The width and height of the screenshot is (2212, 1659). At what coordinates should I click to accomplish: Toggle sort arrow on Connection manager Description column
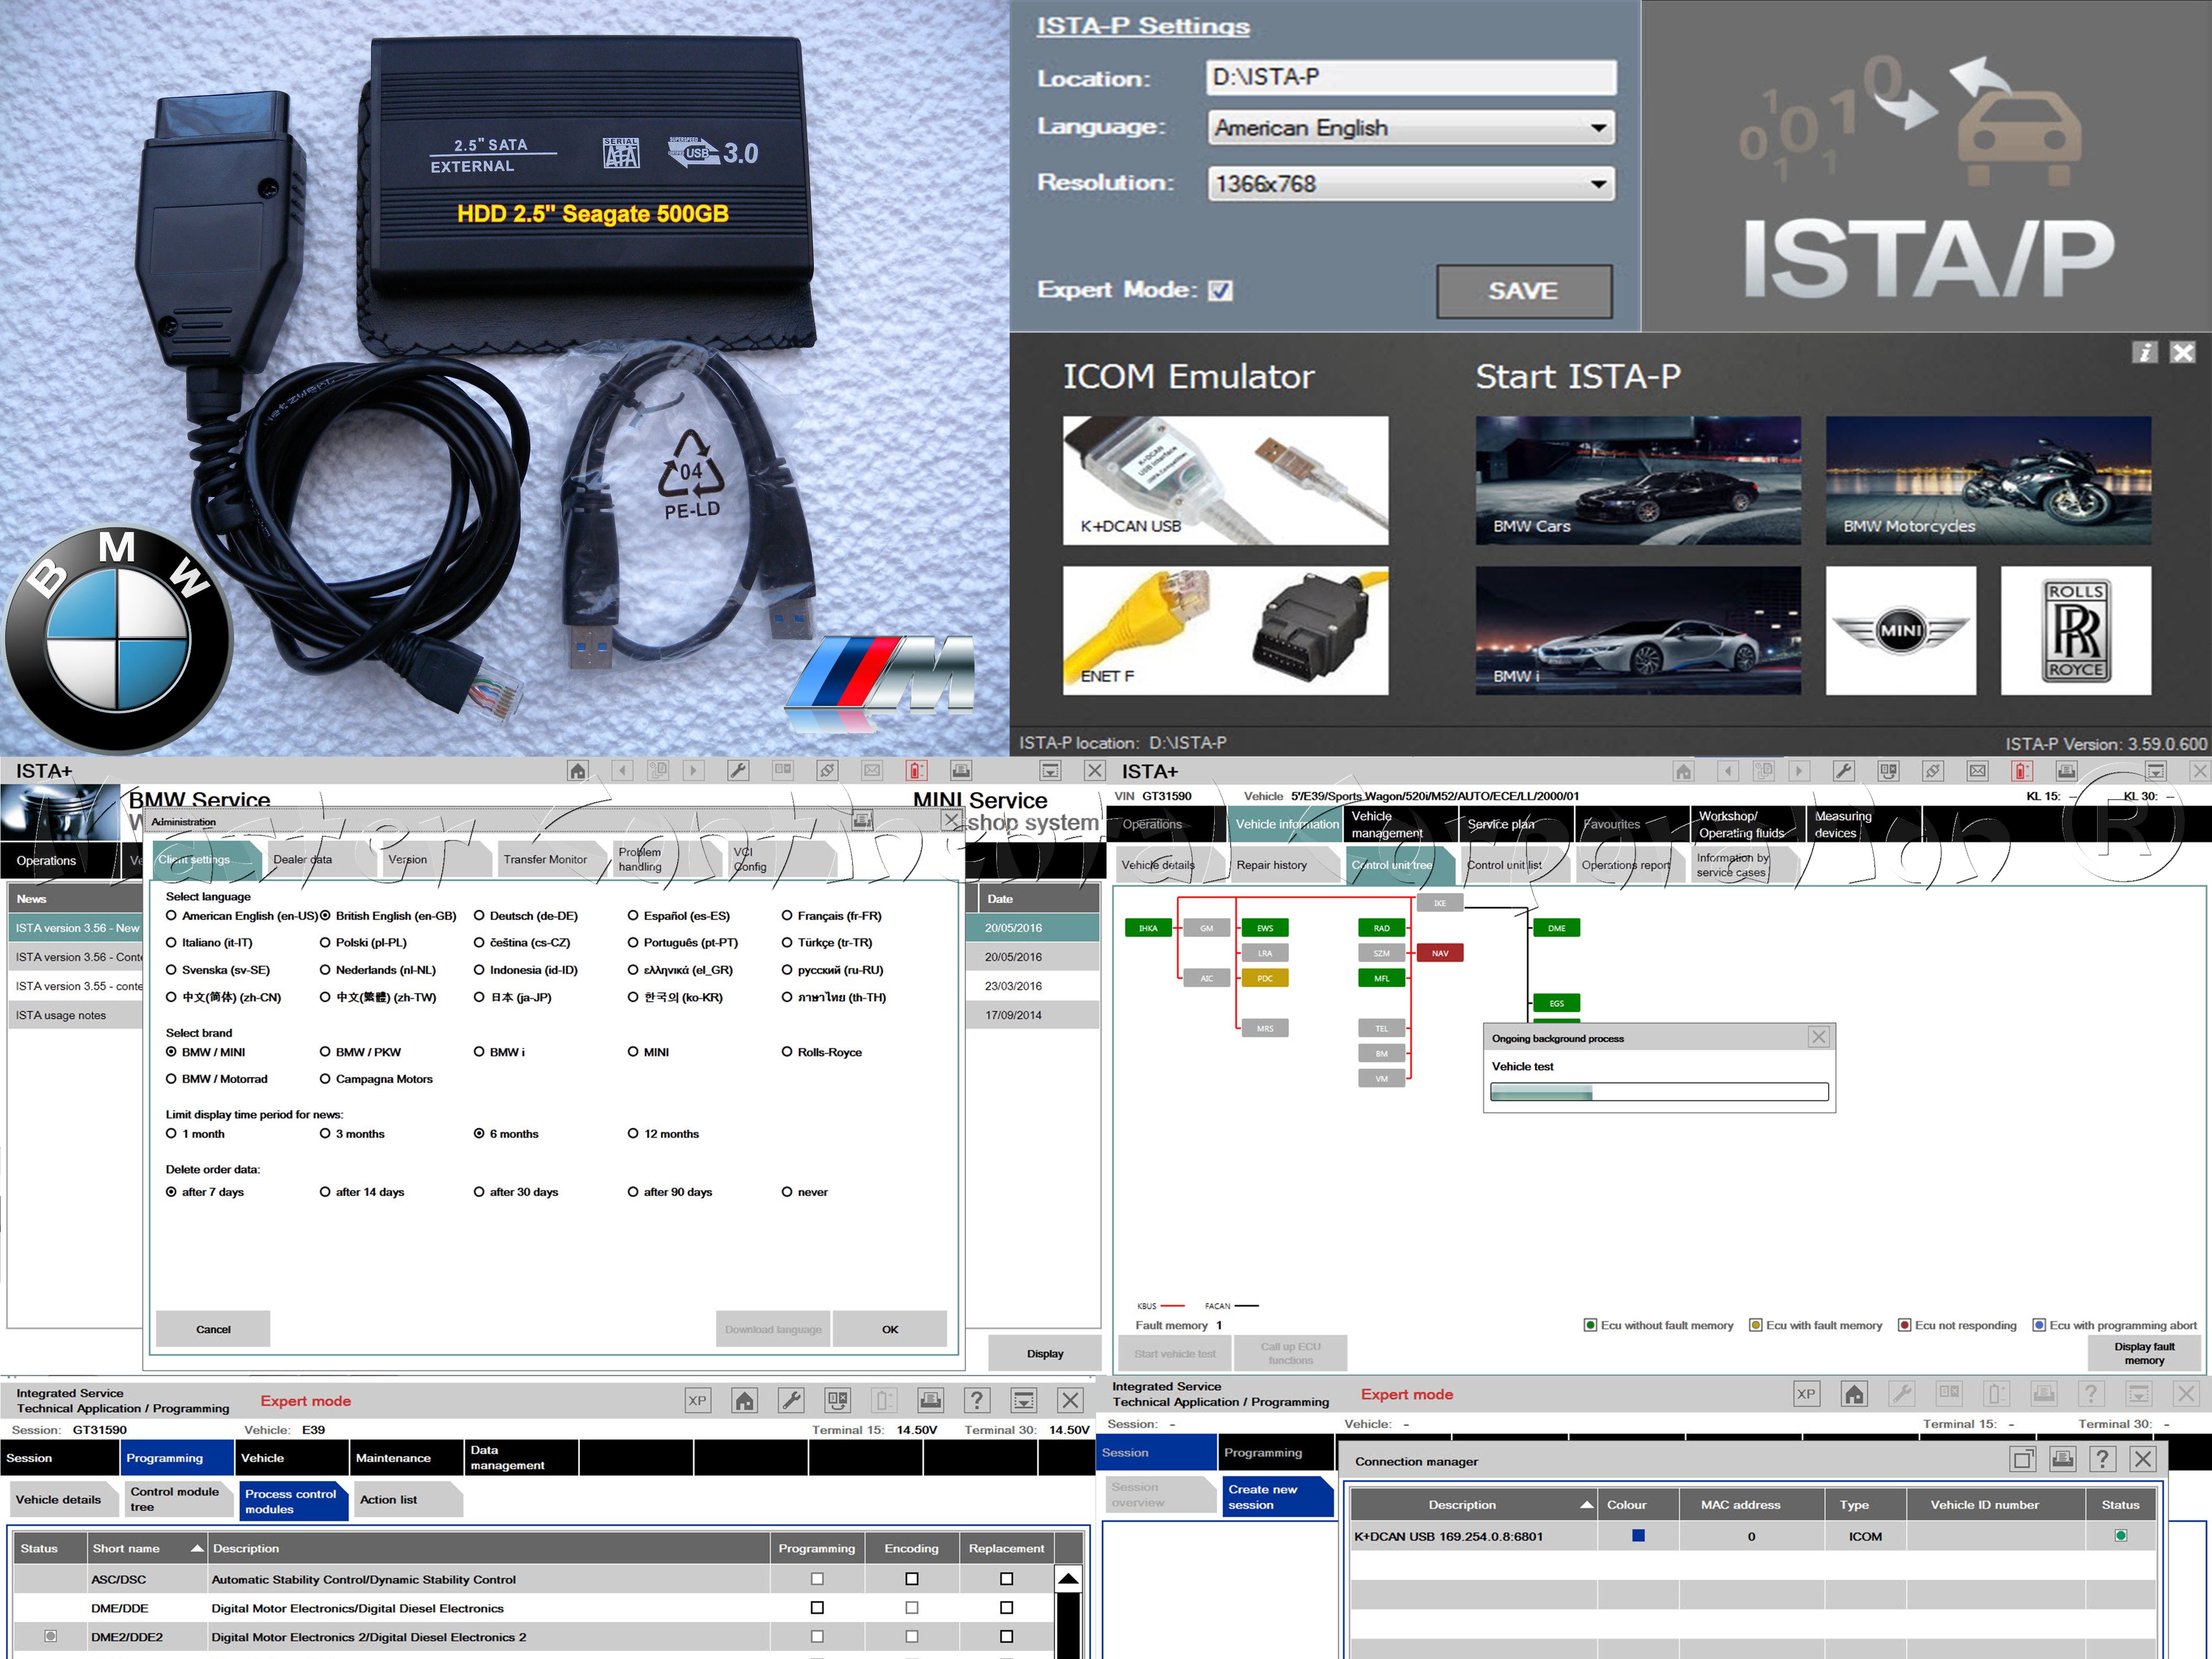(1587, 1505)
